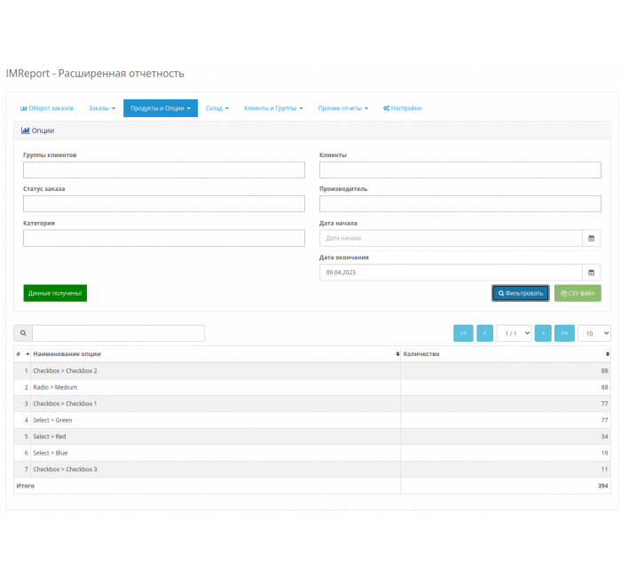
Task: Jump to last page with >> button
Action: (x=564, y=333)
